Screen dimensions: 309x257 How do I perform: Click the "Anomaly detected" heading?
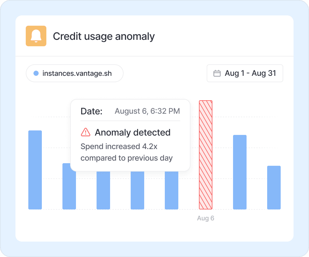click(133, 132)
